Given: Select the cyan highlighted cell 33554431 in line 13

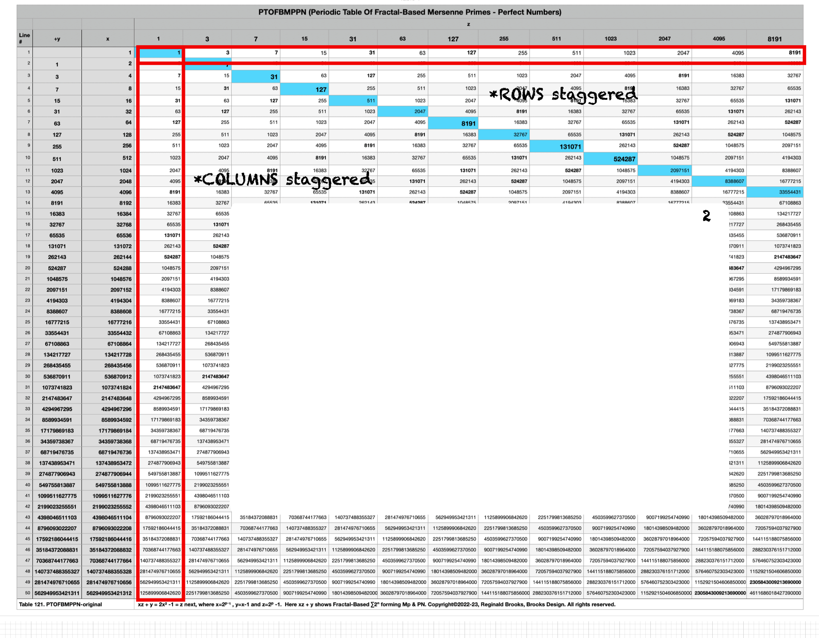Looking at the screenshot, I should tap(775, 192).
